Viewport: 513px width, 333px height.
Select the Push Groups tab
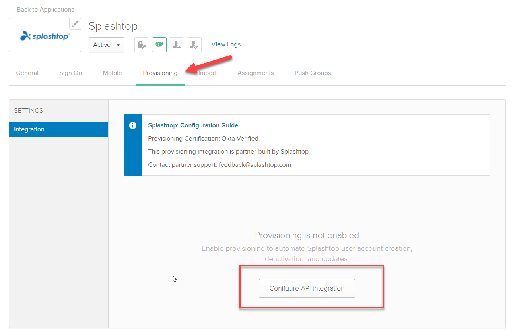pyautogui.click(x=313, y=73)
